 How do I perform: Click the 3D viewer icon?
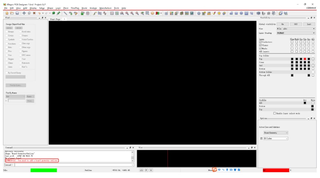[x=157, y=13]
